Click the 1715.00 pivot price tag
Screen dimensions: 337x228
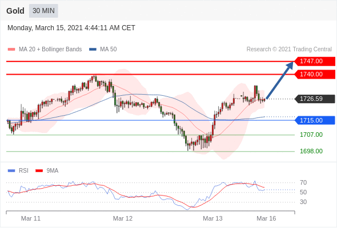tap(315, 120)
